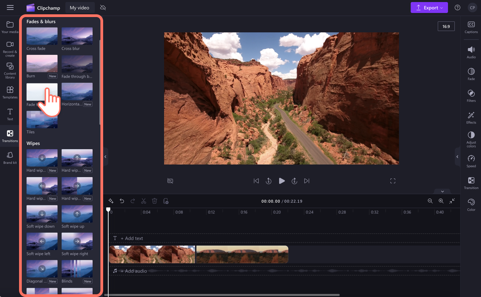Screen dimensions: 481x297
Task: Open Fade properties panel
Action: point(471,74)
